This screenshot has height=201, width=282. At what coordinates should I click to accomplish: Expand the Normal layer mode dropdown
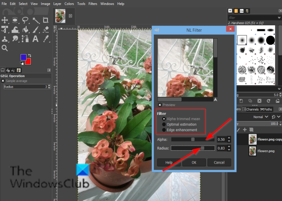(260, 117)
